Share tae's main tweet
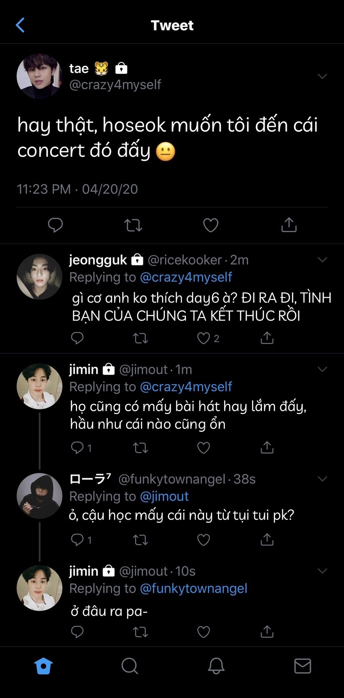This screenshot has width=344, height=698. tap(289, 225)
